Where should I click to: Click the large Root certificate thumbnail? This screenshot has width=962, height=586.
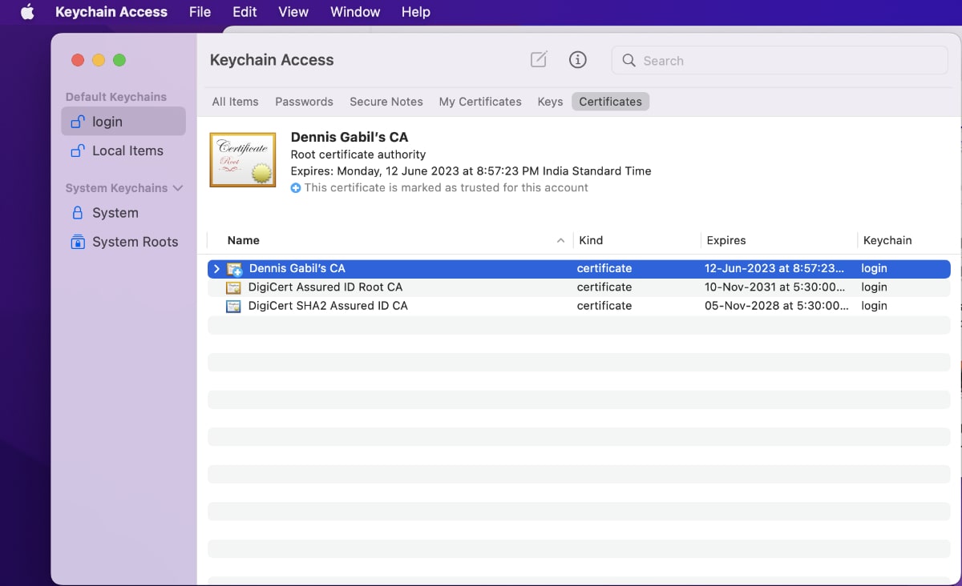tap(243, 160)
